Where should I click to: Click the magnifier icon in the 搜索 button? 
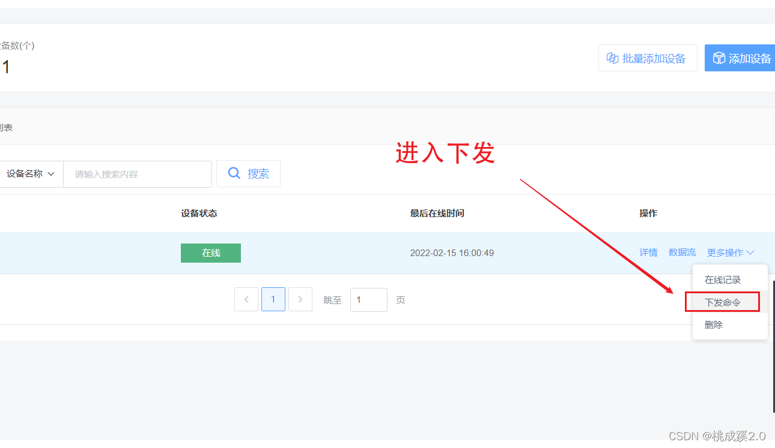click(x=234, y=173)
